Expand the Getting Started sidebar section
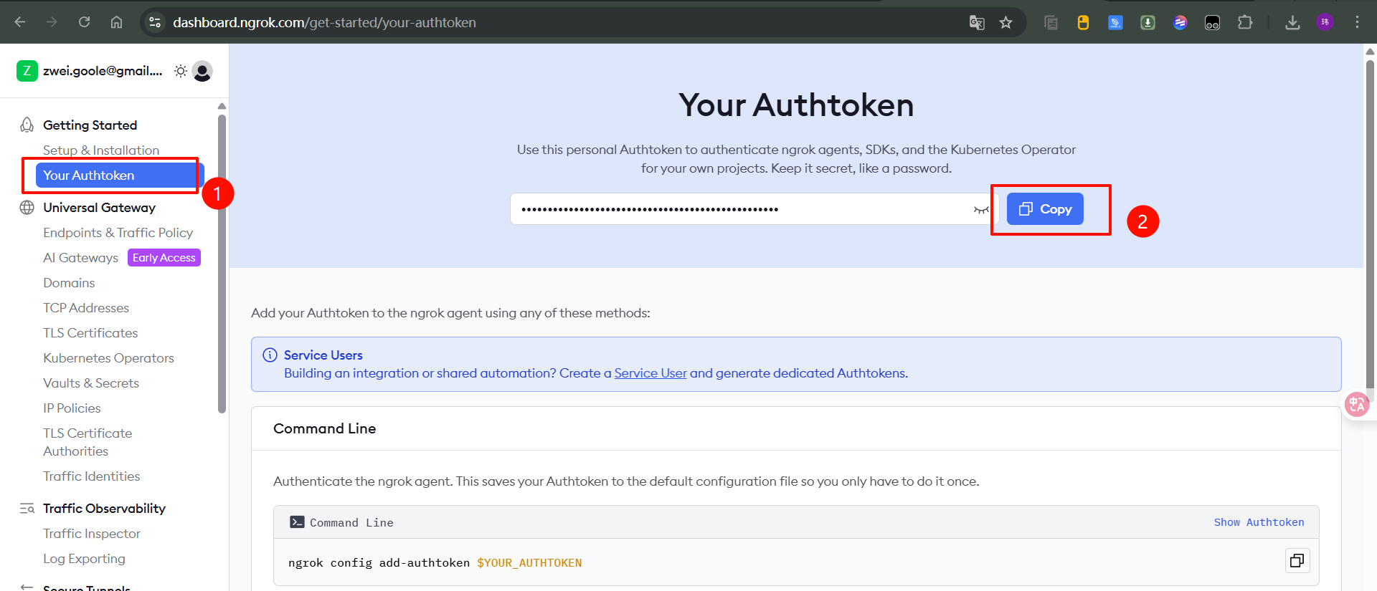This screenshot has height=591, width=1377. point(90,125)
